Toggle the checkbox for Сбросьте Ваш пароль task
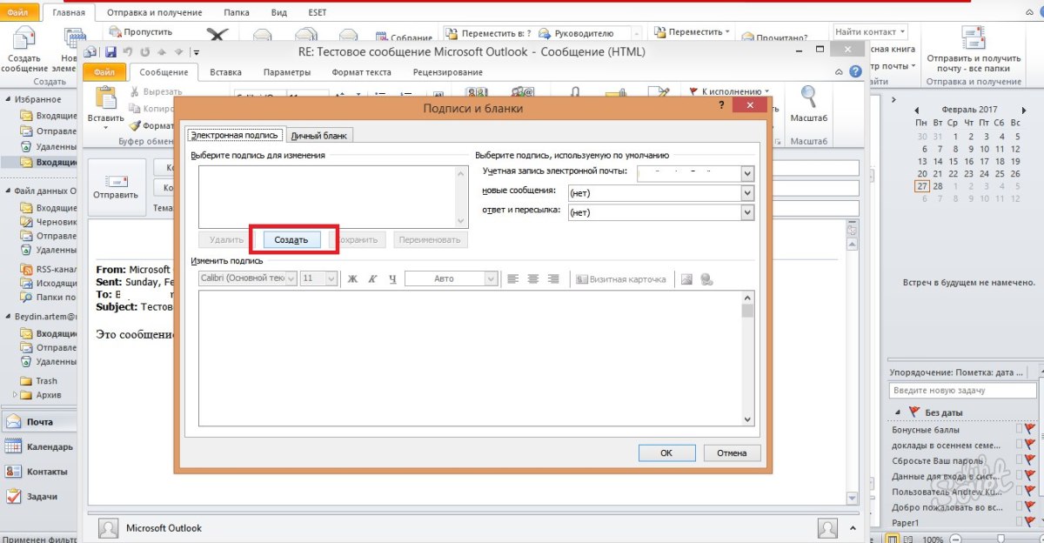The height and width of the screenshot is (543, 1044). click(1020, 460)
